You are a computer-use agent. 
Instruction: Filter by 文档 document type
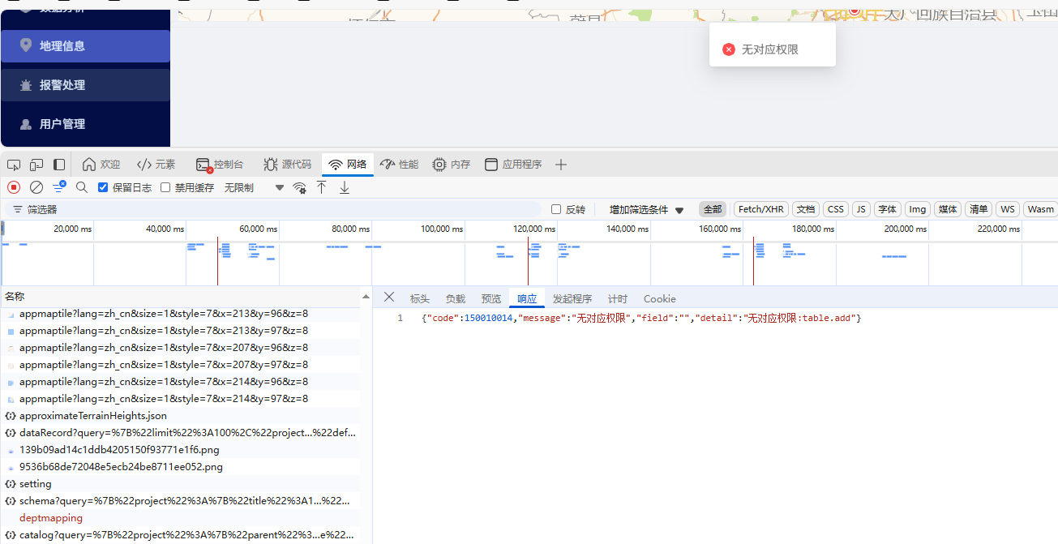tap(806, 209)
